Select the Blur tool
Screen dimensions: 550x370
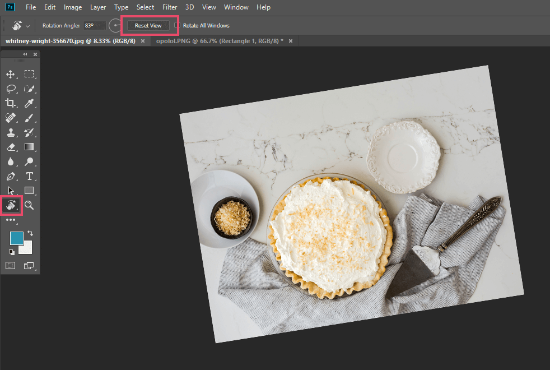11,161
